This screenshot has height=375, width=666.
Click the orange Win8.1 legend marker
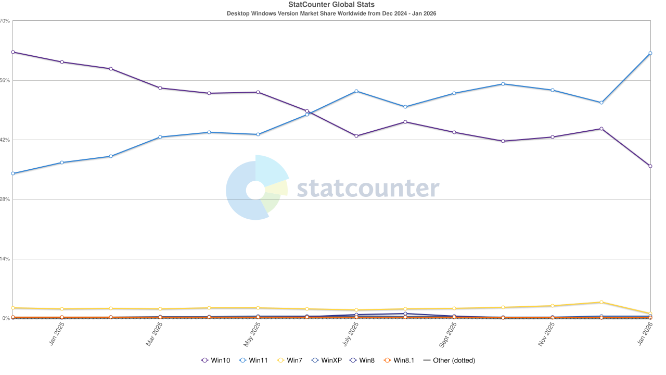coord(387,360)
